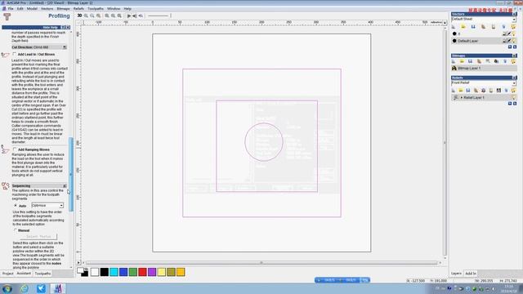The width and height of the screenshot is (523, 294).
Task: Switch to the Toolpaths tab
Action: [42, 274]
